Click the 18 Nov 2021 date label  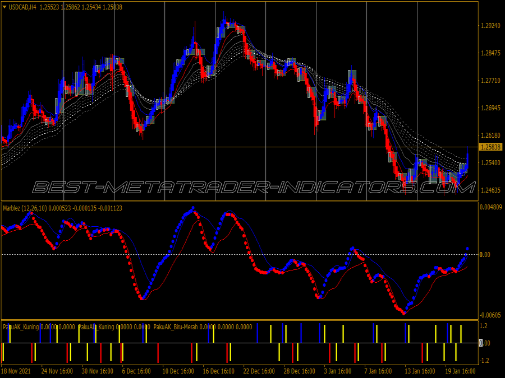pos(16,371)
